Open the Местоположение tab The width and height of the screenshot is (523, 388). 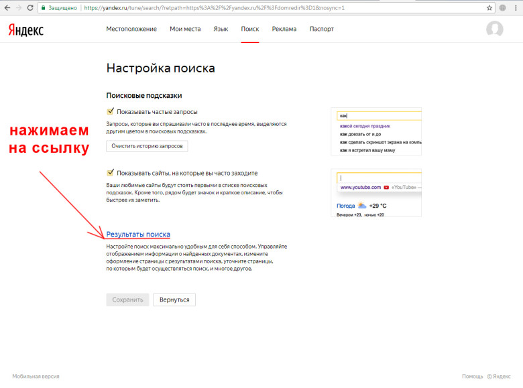[131, 29]
